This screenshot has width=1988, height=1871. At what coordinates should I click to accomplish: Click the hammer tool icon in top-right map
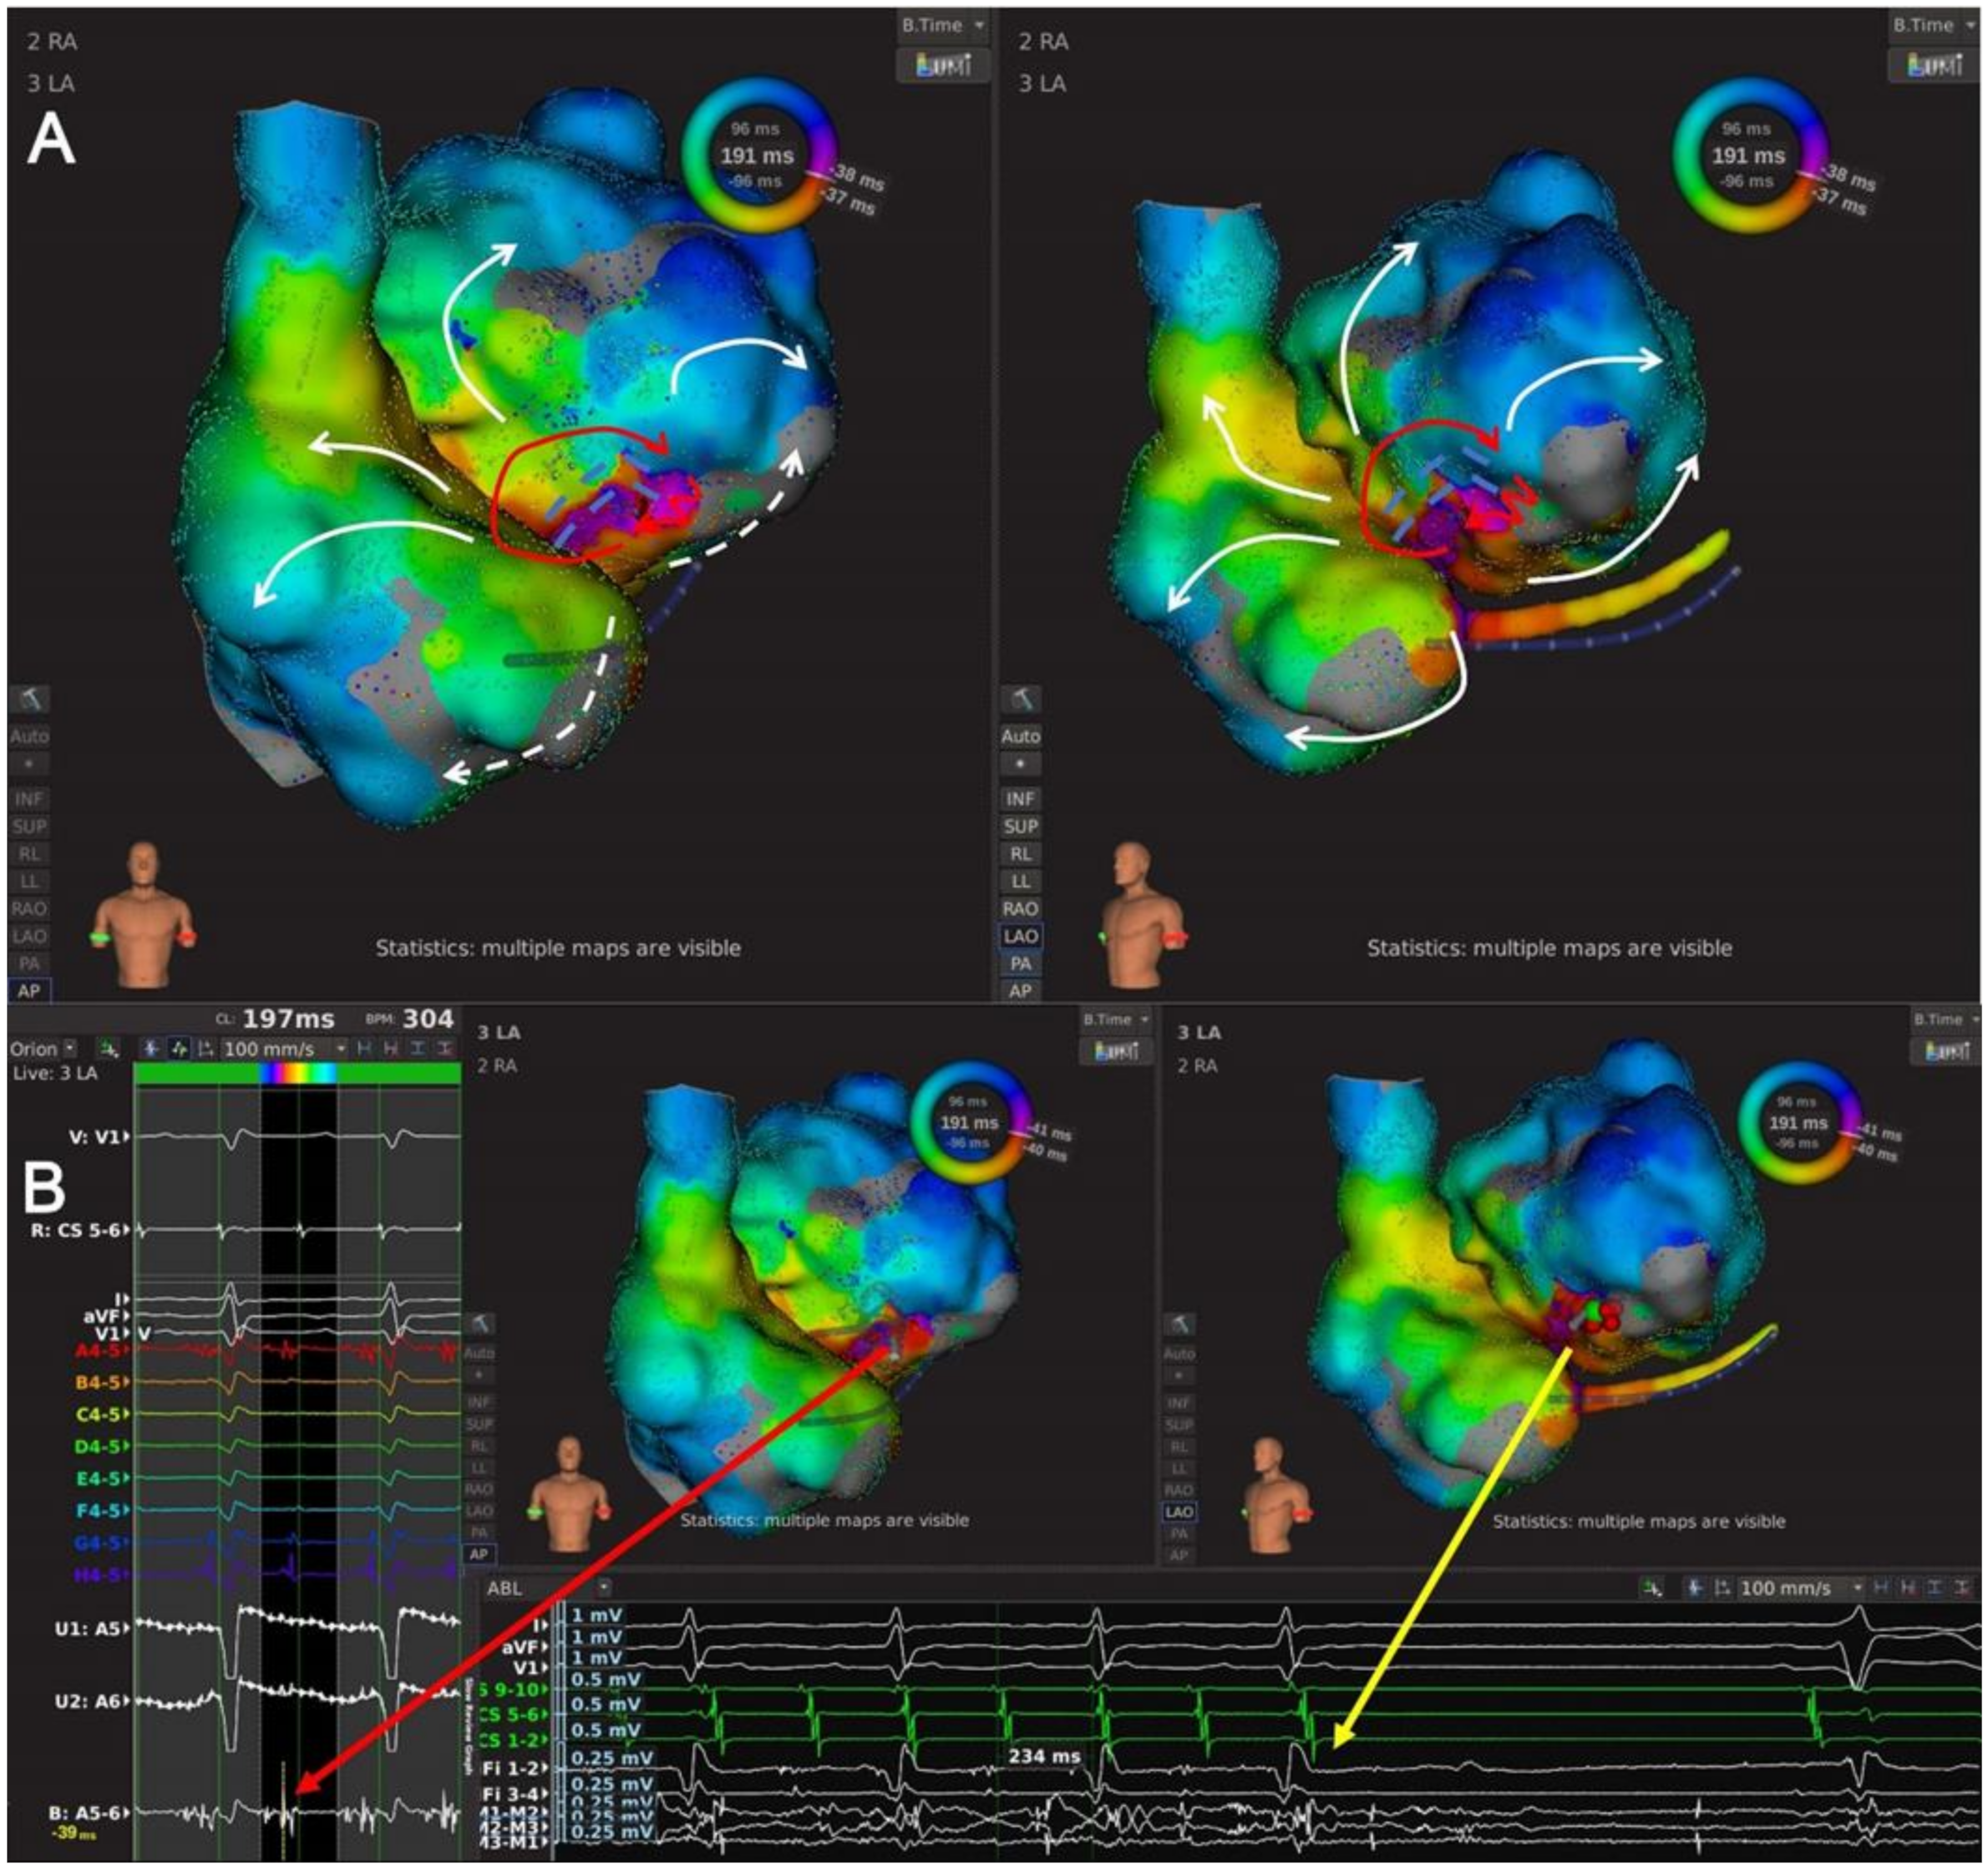[1020, 699]
